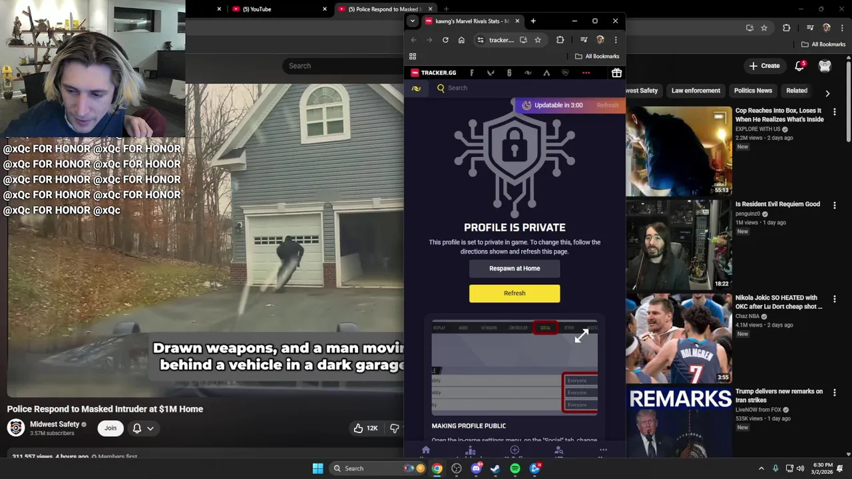Open the Nikola Jokic video thumbnail
852x479 pixels.
(678, 338)
